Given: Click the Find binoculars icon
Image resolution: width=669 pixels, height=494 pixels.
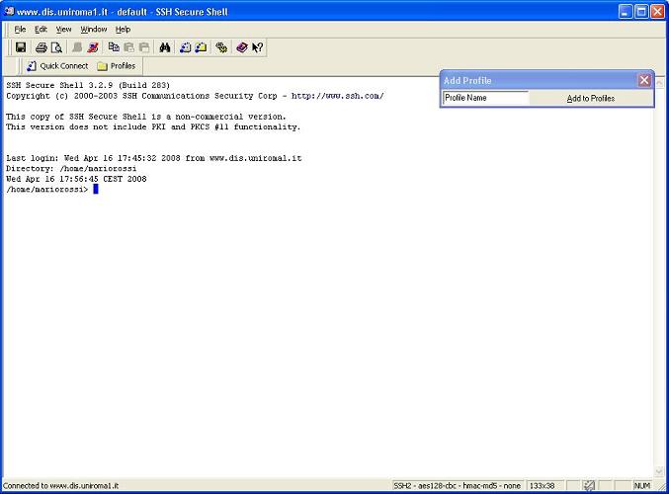Looking at the screenshot, I should [x=165, y=46].
